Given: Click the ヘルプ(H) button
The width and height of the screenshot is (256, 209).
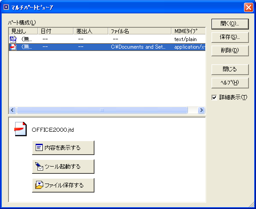Looking at the screenshot, I should 230,83.
